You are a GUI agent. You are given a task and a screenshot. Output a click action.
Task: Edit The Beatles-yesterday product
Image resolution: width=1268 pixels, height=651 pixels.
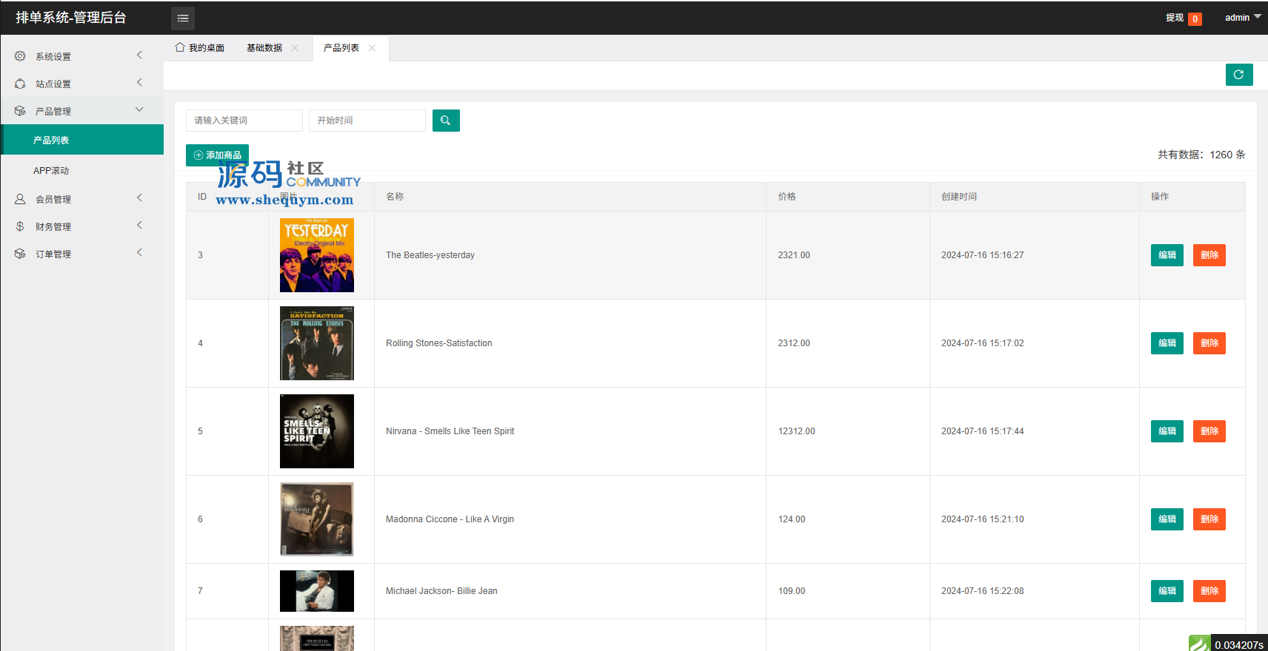[x=1167, y=255]
